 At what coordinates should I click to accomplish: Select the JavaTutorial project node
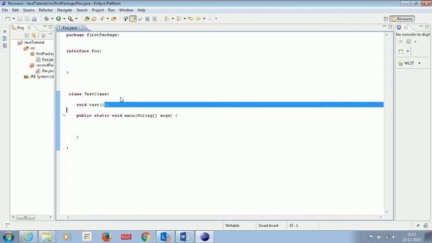[x=31, y=43]
